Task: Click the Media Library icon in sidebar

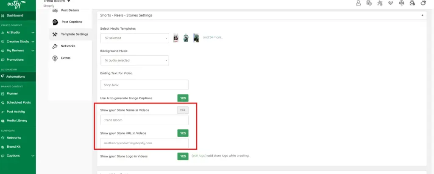Action: tap(3, 121)
